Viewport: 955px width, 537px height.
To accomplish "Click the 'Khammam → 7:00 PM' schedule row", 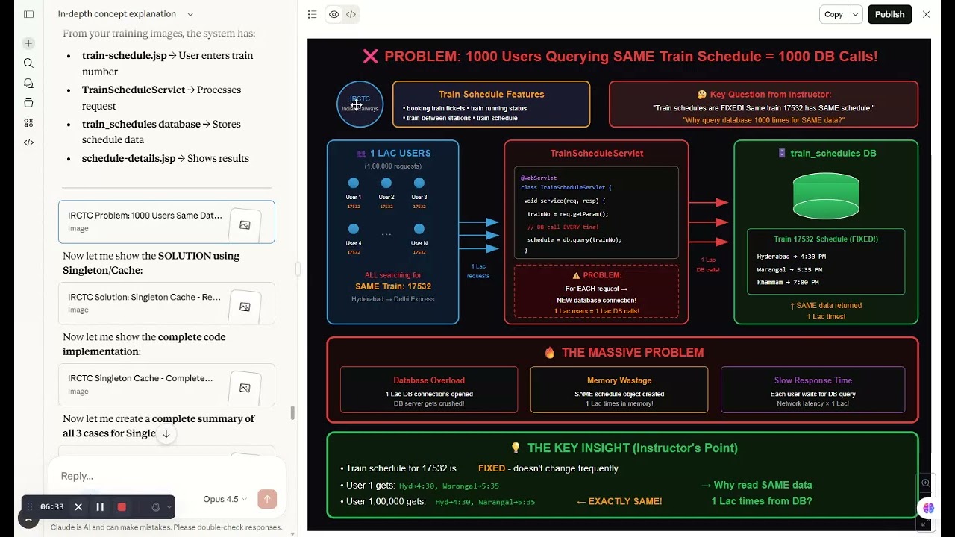I will [x=788, y=282].
